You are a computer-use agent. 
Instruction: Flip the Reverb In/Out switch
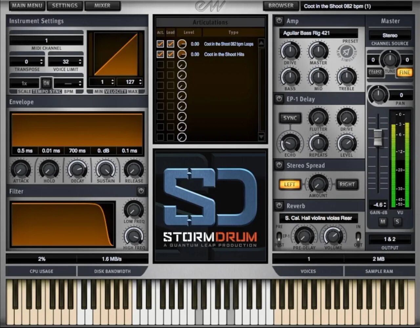click(x=358, y=236)
